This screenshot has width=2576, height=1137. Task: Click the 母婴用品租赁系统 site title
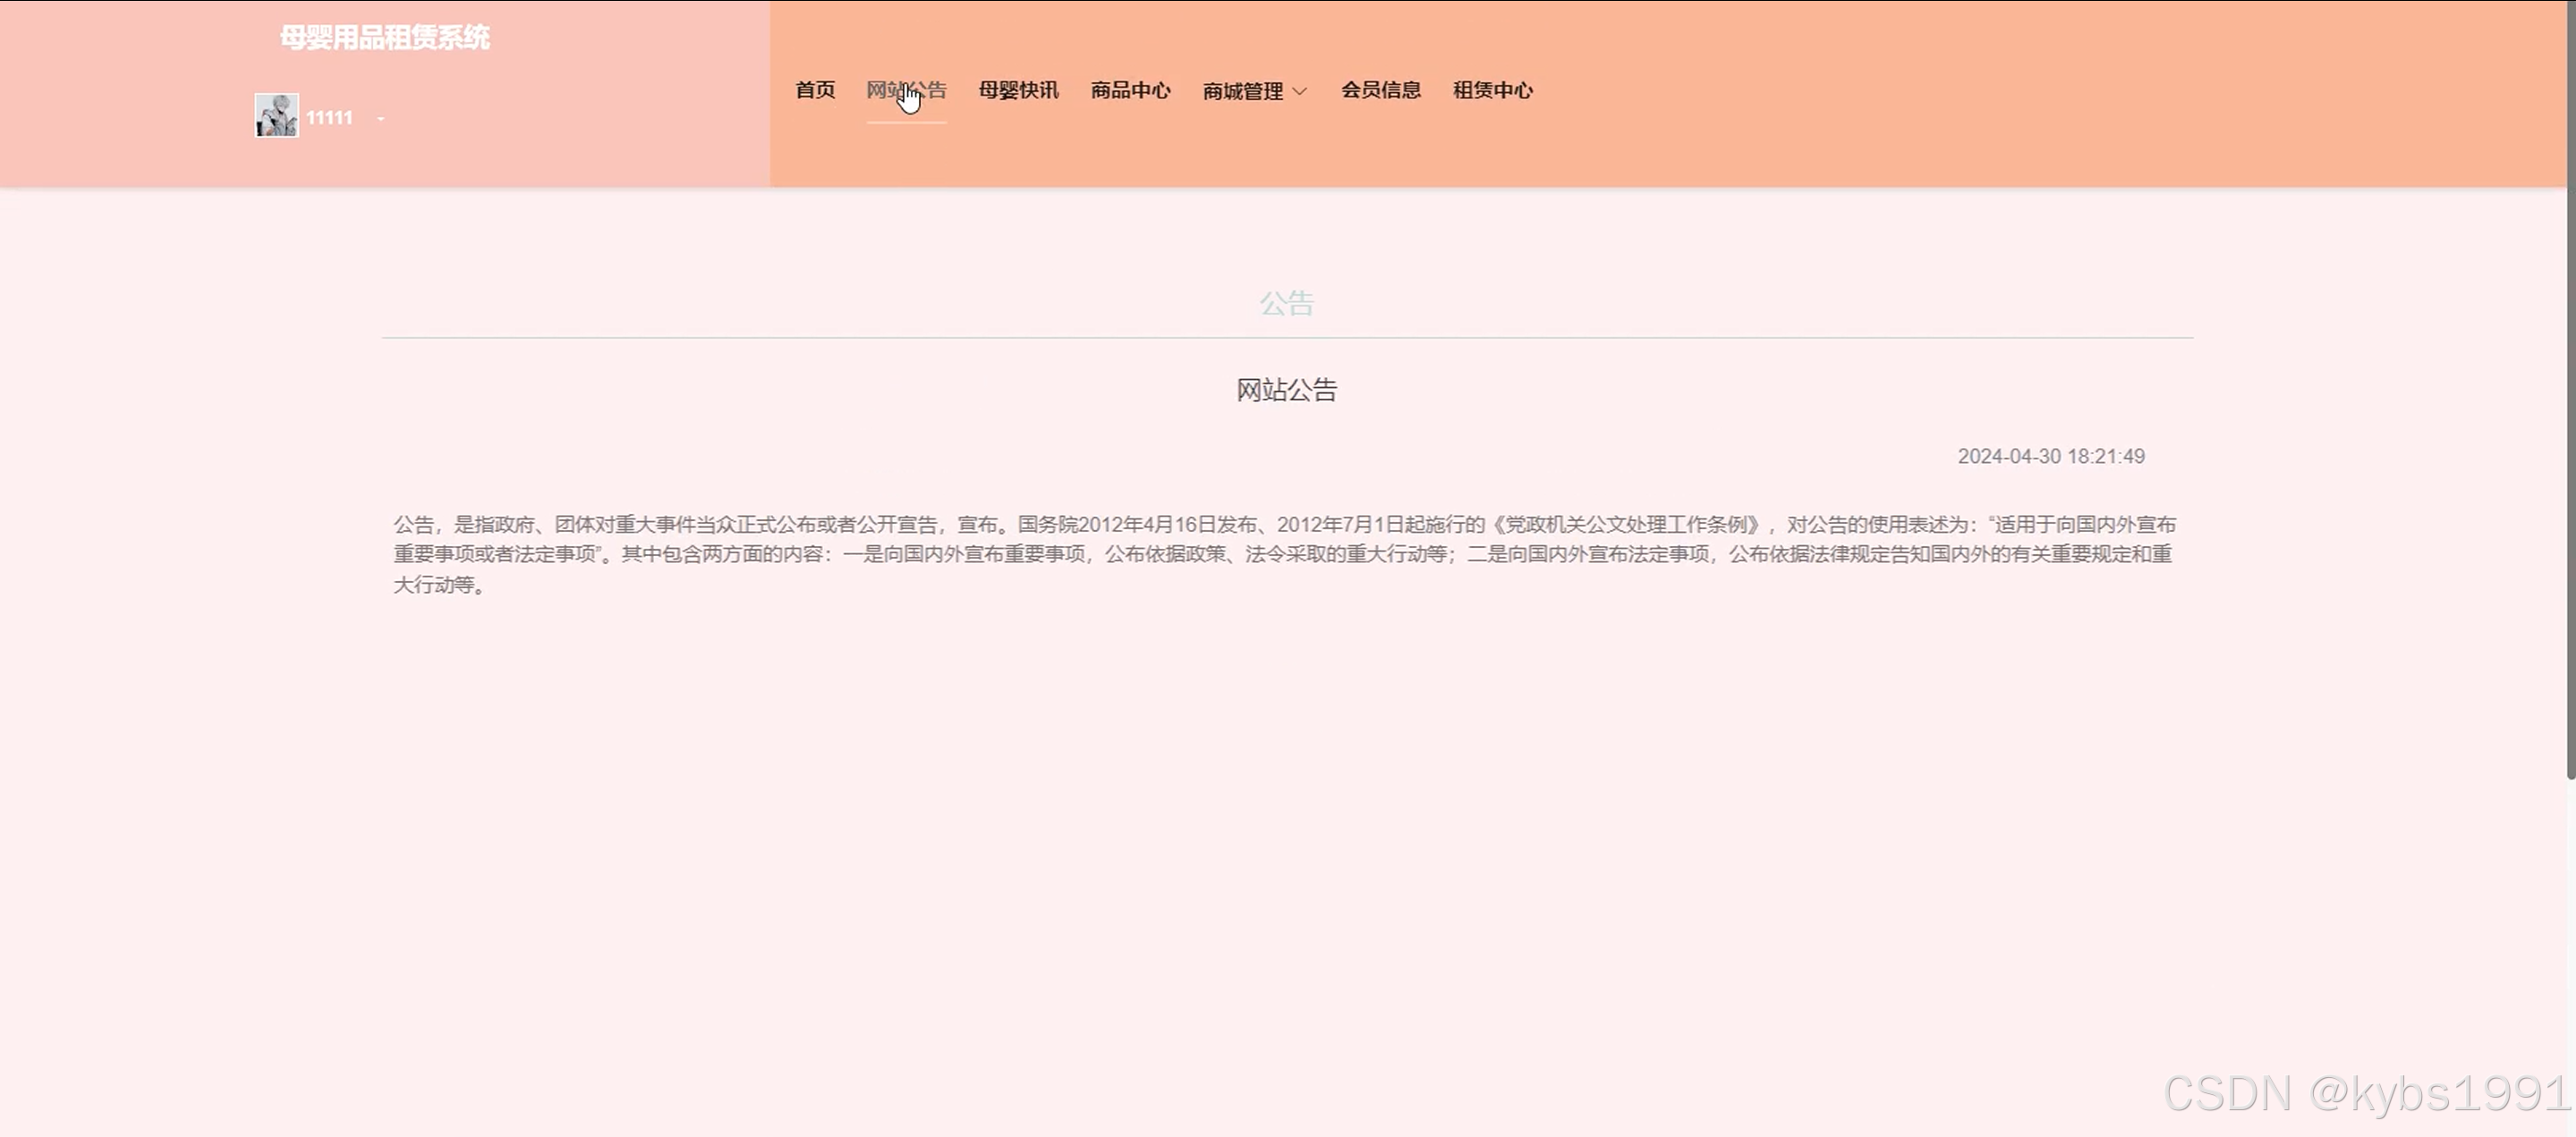point(385,38)
